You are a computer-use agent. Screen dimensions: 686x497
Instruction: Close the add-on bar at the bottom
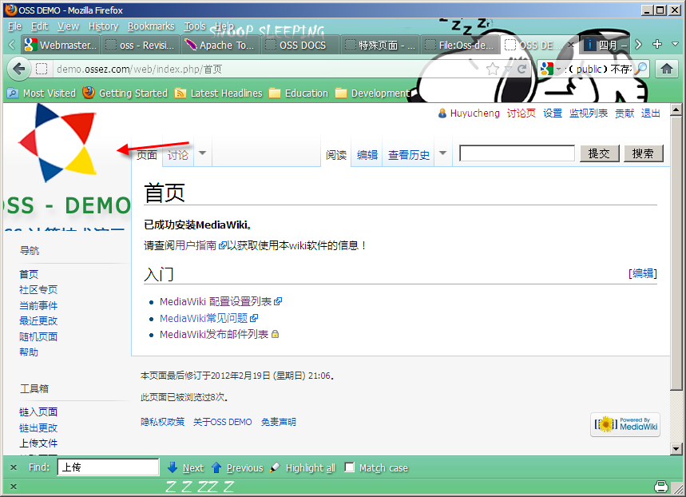[14, 487]
